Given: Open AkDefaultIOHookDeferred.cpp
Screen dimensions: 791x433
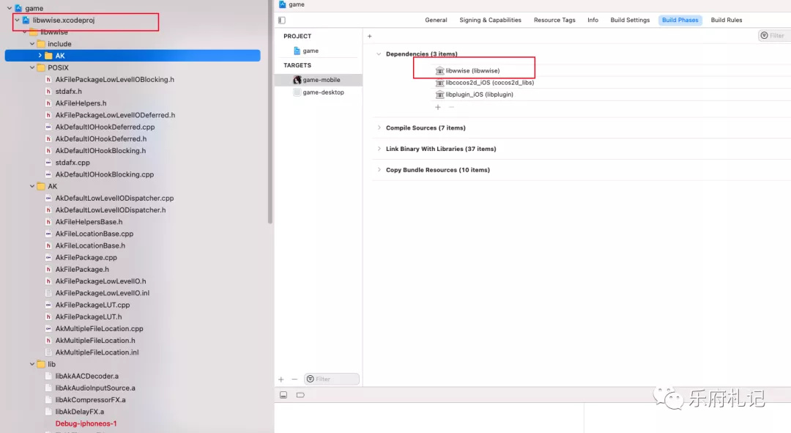Looking at the screenshot, I should [105, 127].
